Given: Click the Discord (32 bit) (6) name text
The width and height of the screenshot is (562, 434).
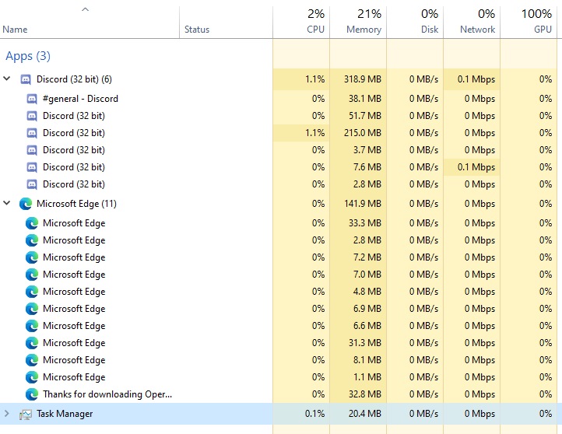Looking at the screenshot, I should point(74,79).
